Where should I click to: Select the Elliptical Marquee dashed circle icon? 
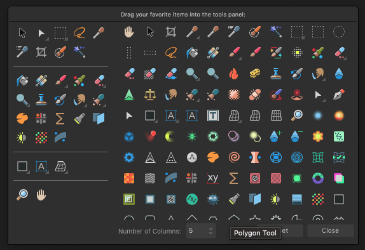[x=339, y=32]
